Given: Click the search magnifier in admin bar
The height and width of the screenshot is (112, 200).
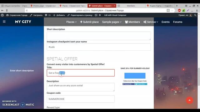Looking at the screenshot, I should (x=195, y=15).
